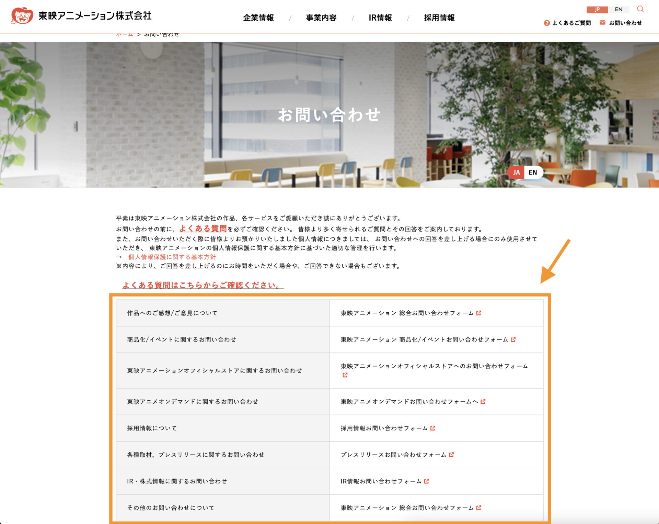Click external link icon under オフィシャルストア form
The height and width of the screenshot is (524, 659).
tap(345, 375)
